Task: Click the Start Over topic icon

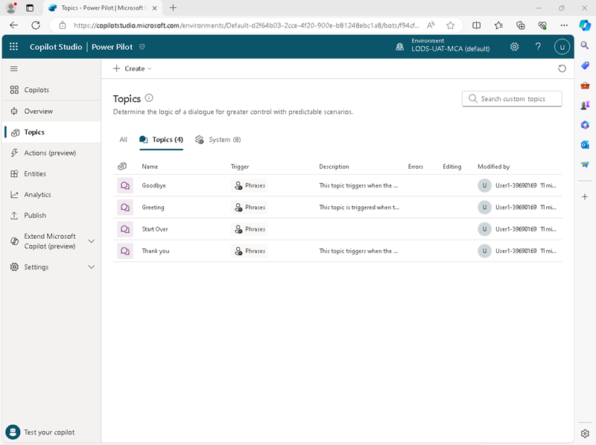Action: tap(125, 229)
